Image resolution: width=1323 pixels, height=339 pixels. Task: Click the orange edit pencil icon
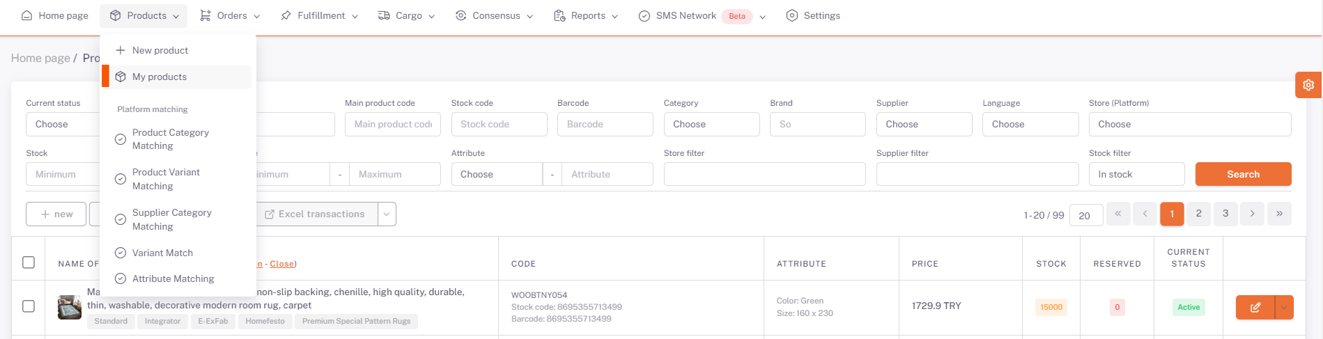pyautogui.click(x=1255, y=307)
